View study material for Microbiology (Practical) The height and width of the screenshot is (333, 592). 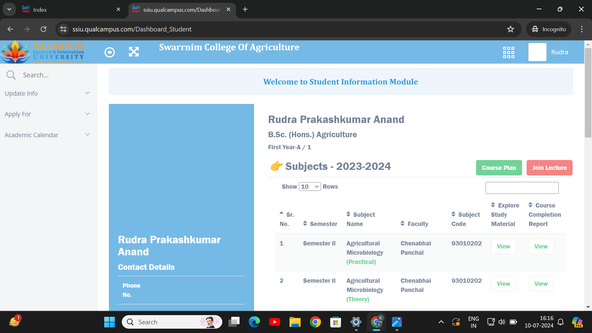pos(503,246)
